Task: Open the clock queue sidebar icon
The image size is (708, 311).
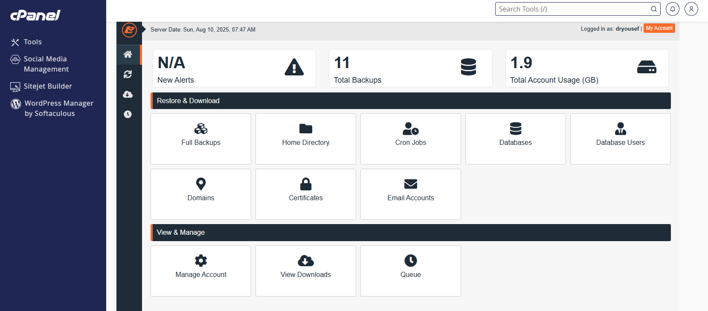Action: pyautogui.click(x=128, y=114)
